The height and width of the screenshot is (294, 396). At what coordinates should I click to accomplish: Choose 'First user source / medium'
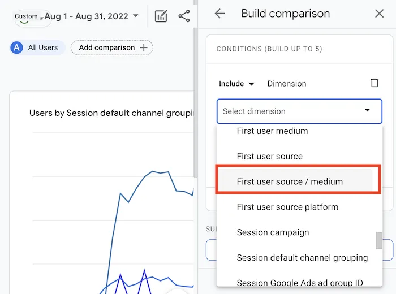[290, 181]
